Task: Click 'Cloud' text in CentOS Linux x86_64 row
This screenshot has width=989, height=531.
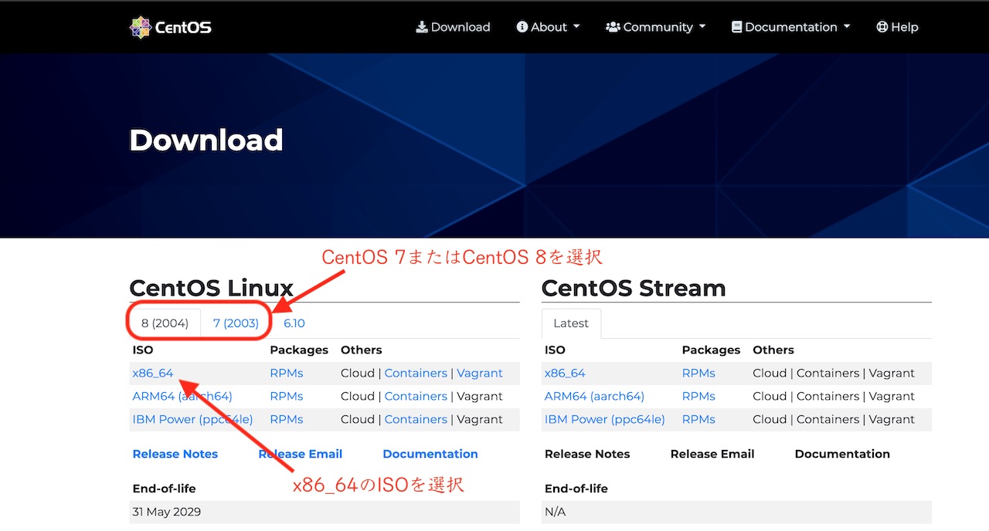Action: pyautogui.click(x=358, y=374)
